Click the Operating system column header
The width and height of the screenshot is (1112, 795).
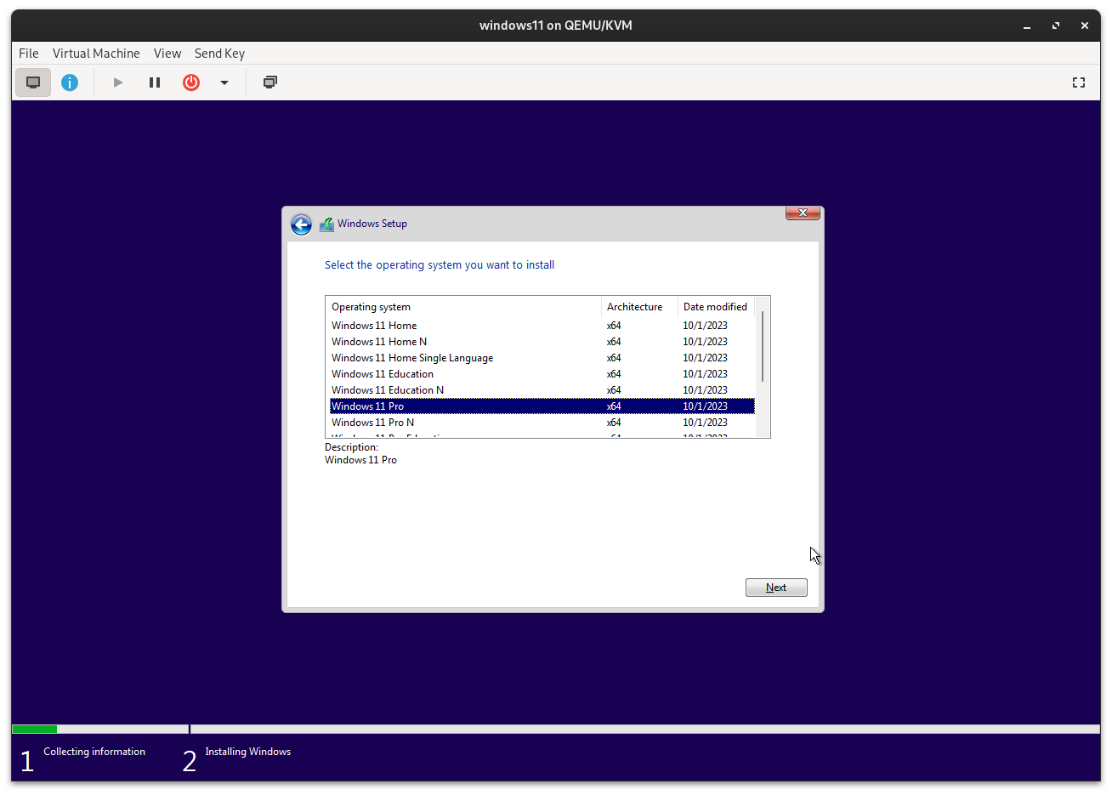463,307
